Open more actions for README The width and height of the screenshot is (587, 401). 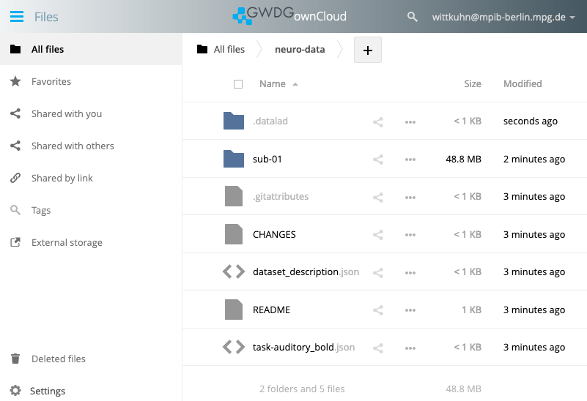[410, 310]
